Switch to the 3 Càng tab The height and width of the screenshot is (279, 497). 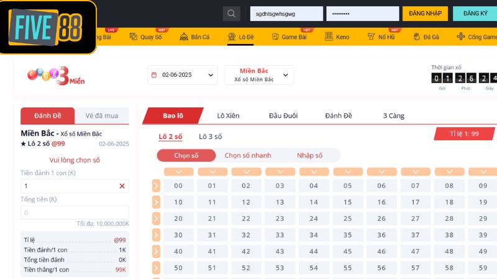point(394,116)
